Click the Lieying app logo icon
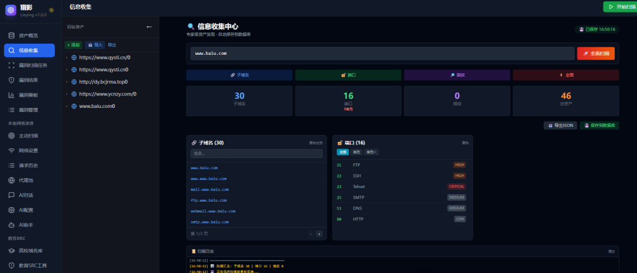The height and width of the screenshot is (273, 637). (x=11, y=10)
